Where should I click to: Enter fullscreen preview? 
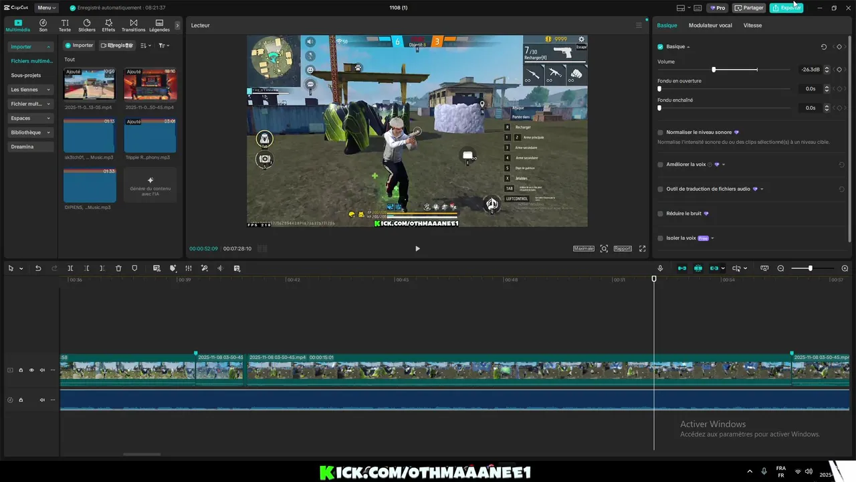click(642, 248)
